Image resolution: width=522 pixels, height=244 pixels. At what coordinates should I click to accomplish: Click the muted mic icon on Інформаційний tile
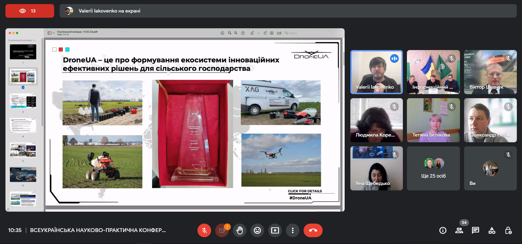(x=452, y=58)
